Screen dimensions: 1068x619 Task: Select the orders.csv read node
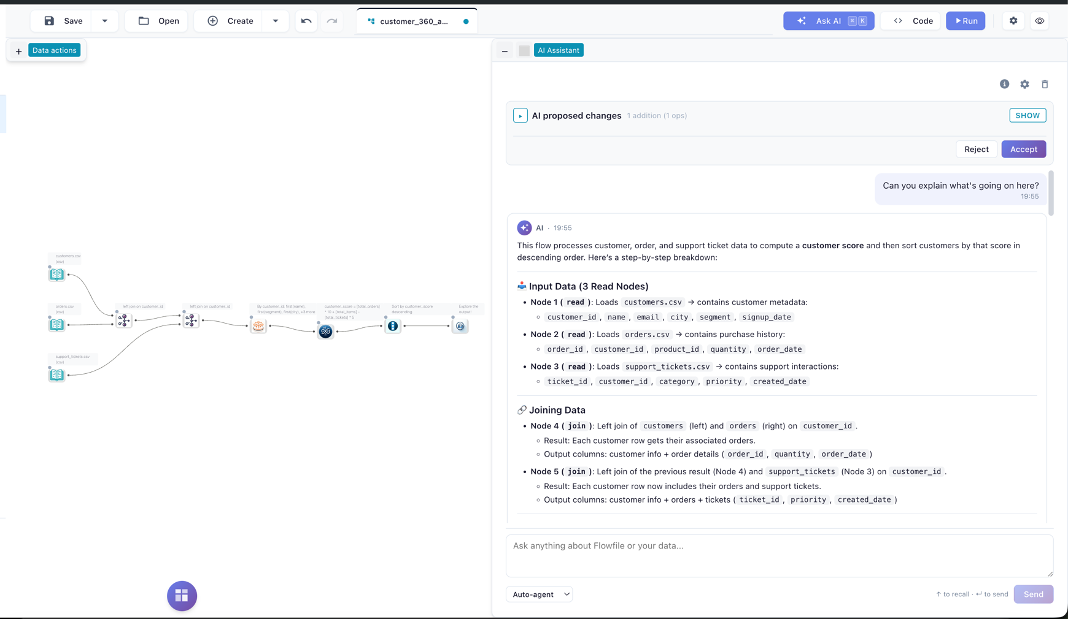(56, 325)
